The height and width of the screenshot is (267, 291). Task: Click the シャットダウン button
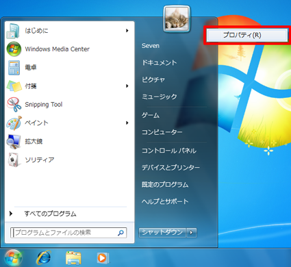[162, 233]
